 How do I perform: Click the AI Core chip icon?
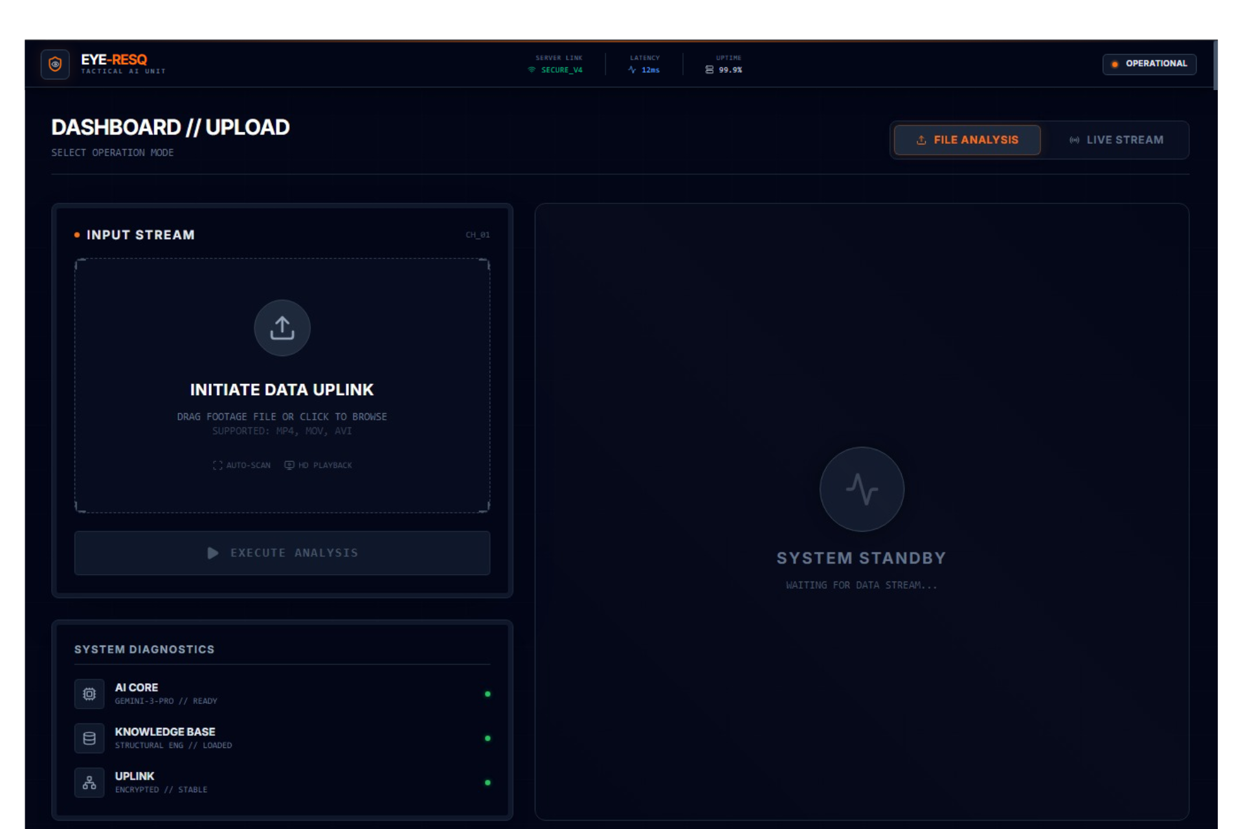(x=89, y=694)
